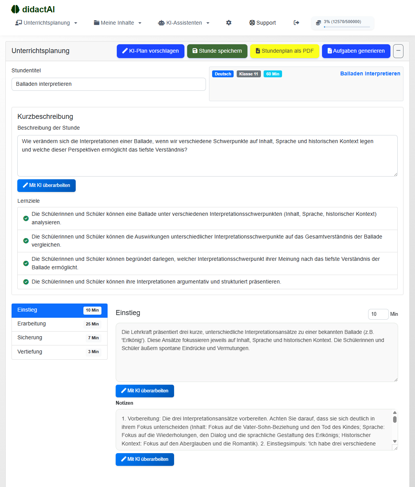Image resolution: width=415 pixels, height=487 pixels.
Task: Click the didactAI brain logo icon
Action: click(x=15, y=9)
